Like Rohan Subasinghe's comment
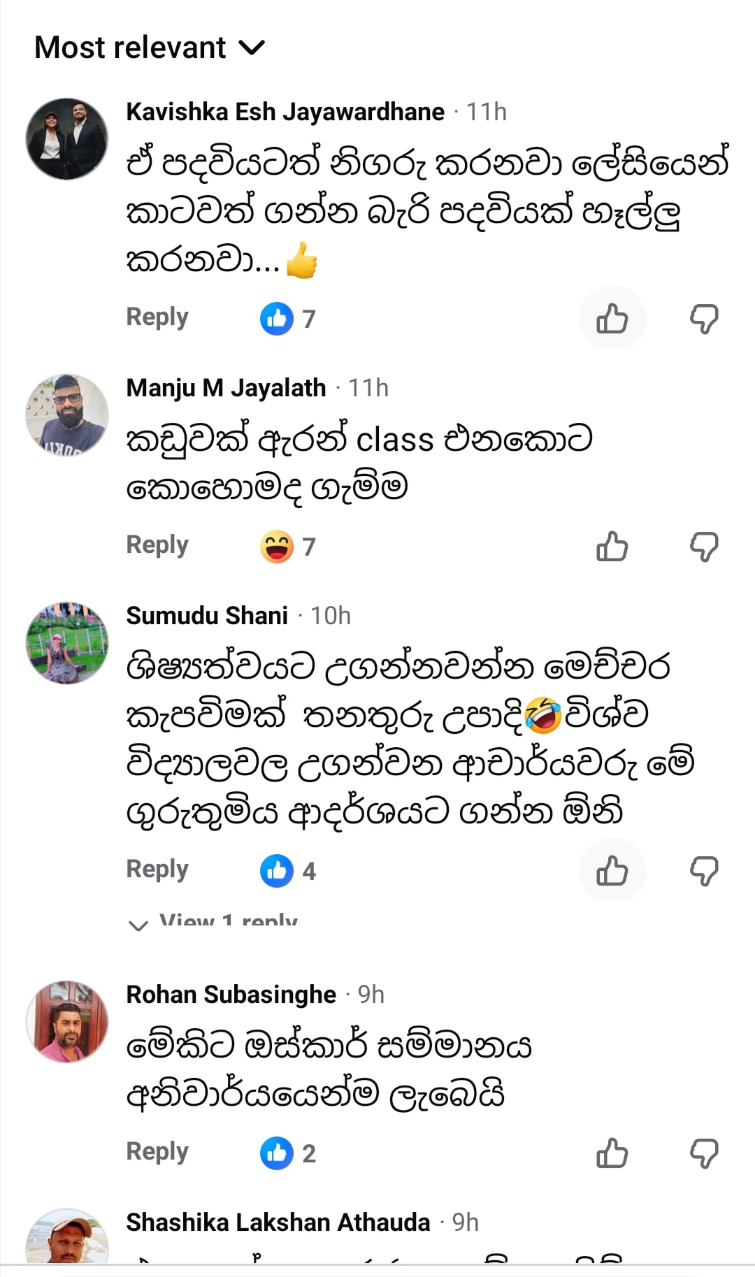 [612, 1153]
